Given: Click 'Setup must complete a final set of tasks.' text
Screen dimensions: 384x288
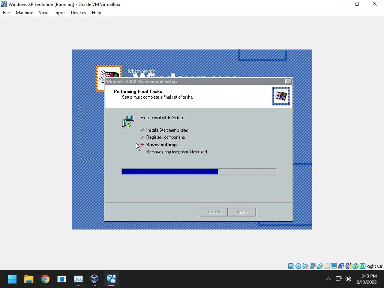Looking at the screenshot, I should point(157,97).
